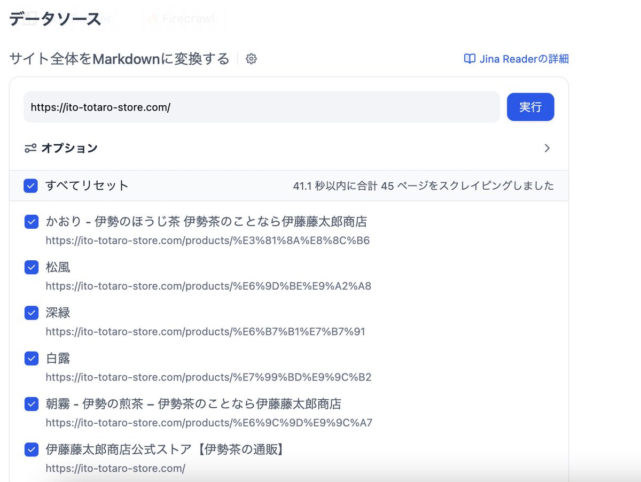The height and width of the screenshot is (482, 641).
Task: Uncheck the すべてリセット checkbox
Action: pos(31,185)
